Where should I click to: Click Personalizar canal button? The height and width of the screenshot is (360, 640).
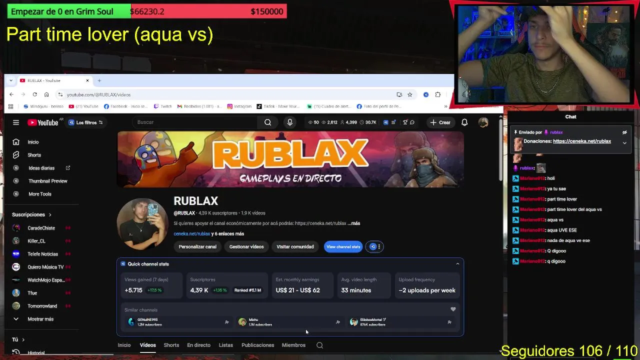pos(197,246)
